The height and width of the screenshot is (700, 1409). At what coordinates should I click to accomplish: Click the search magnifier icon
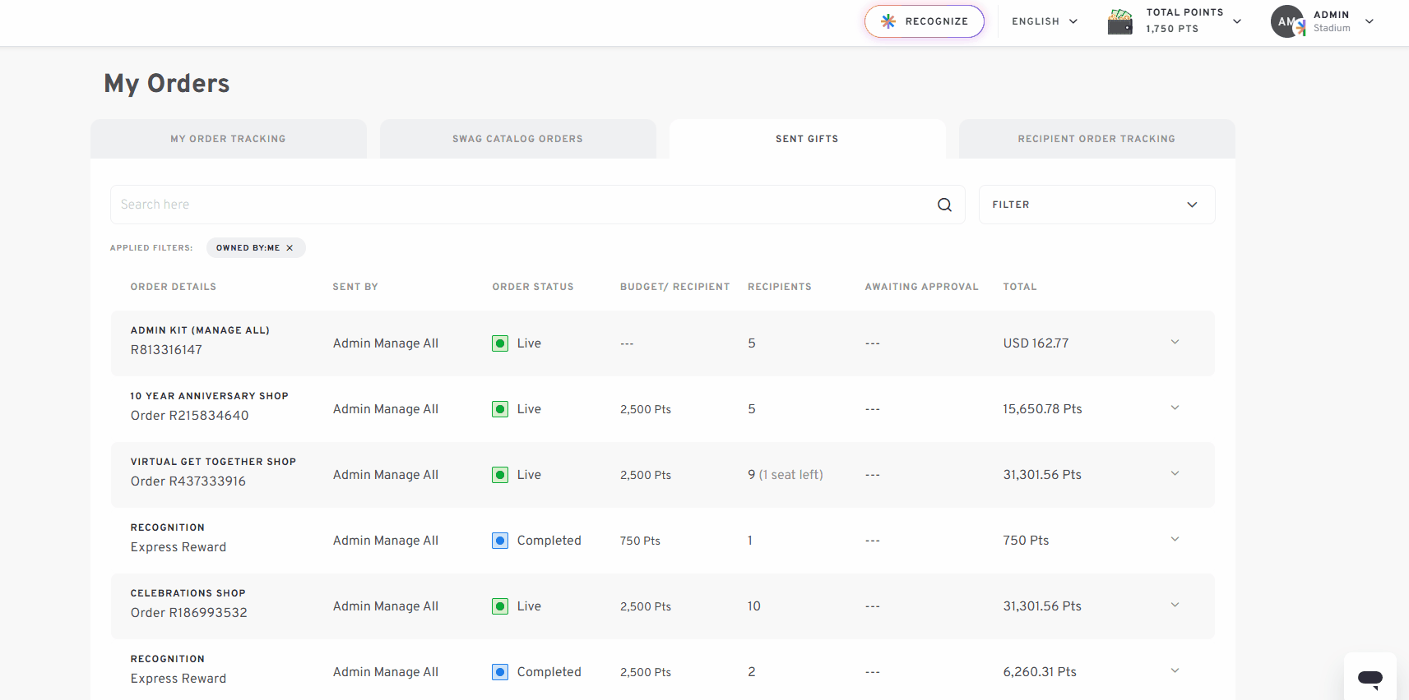pyautogui.click(x=944, y=205)
